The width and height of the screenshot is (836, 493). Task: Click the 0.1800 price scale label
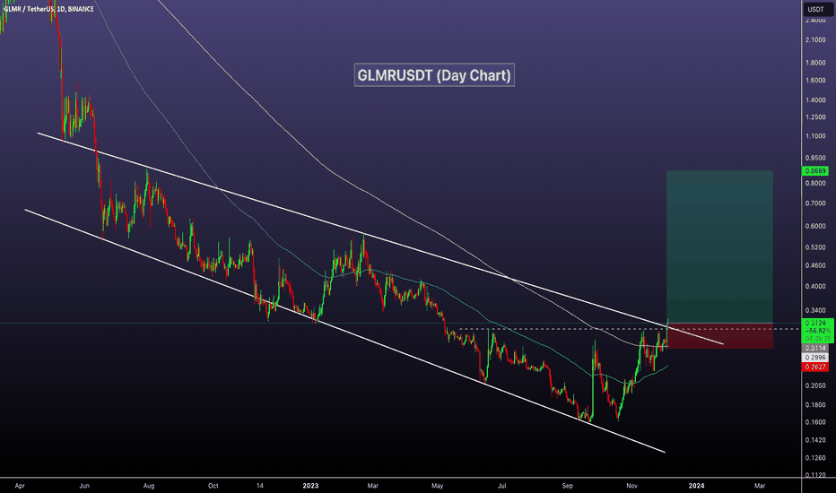815,405
